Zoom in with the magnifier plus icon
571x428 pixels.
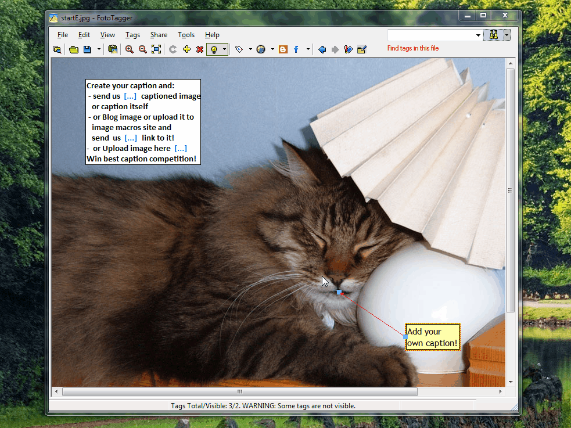pyautogui.click(x=130, y=49)
